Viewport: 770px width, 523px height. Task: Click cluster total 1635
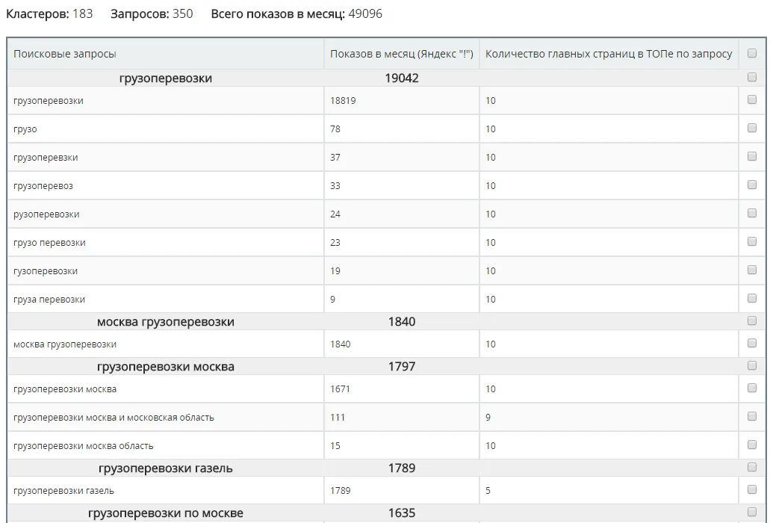click(x=402, y=513)
